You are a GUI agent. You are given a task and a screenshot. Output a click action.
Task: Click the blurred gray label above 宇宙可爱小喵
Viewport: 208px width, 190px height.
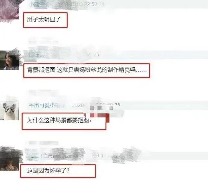point(43,92)
